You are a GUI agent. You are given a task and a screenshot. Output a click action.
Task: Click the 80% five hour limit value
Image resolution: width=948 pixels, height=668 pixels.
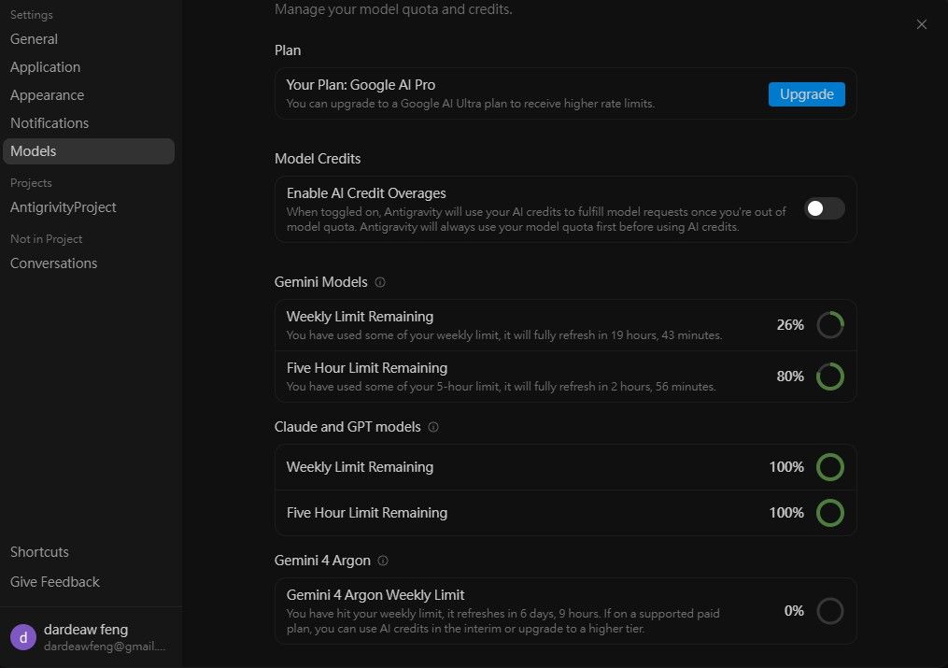point(790,377)
